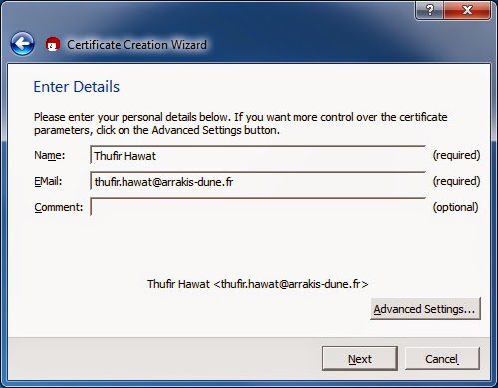Click the empty Comment field
Screen dimensions: 498x388
(258, 207)
